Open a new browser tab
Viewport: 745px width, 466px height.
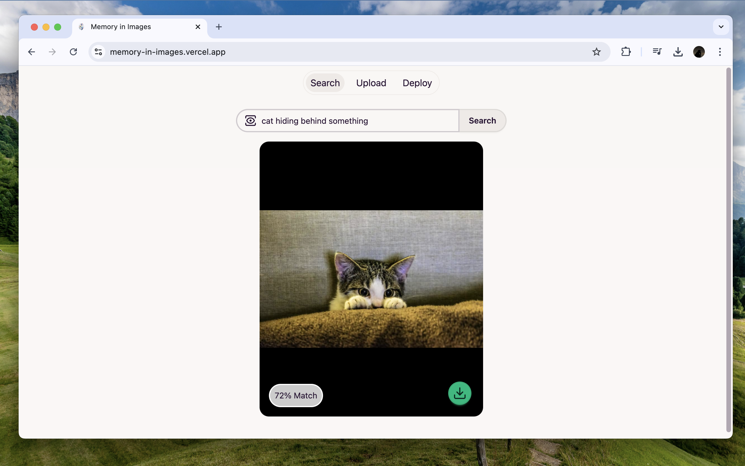pyautogui.click(x=219, y=27)
